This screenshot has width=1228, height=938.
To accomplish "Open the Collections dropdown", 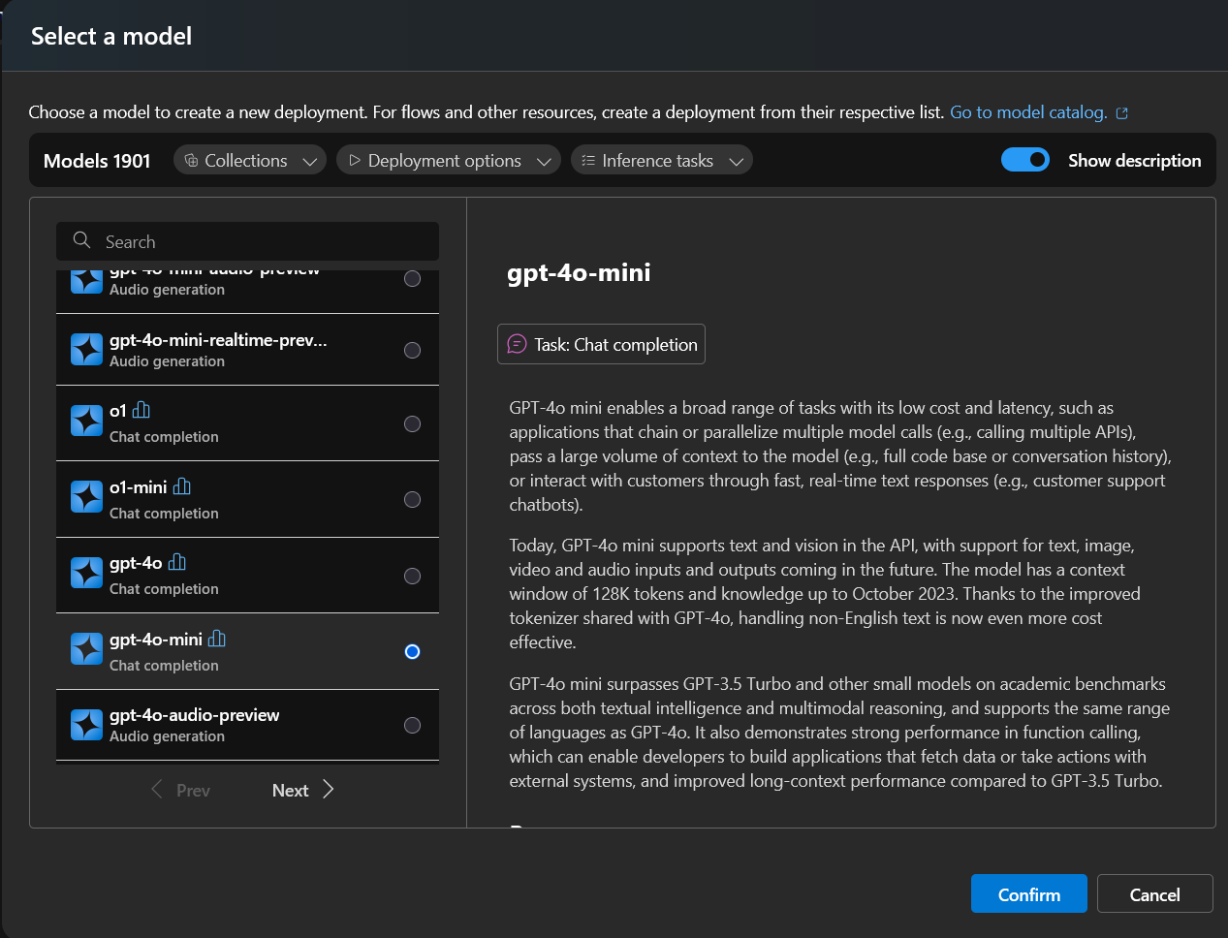I will coord(249,160).
